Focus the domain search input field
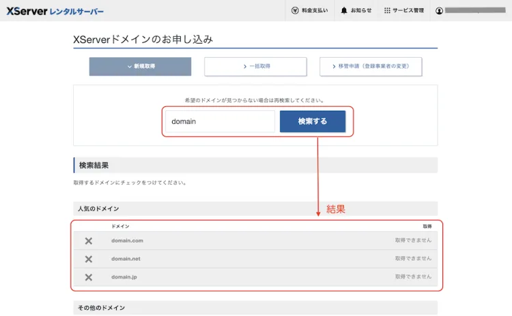The height and width of the screenshot is (316, 512). (x=220, y=121)
